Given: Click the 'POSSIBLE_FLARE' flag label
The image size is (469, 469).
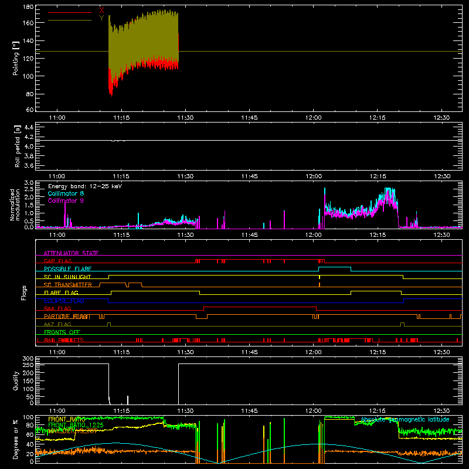Looking at the screenshot, I should (x=67, y=269).
